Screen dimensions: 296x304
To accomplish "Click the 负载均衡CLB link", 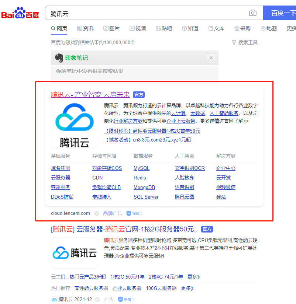I will (106, 187).
